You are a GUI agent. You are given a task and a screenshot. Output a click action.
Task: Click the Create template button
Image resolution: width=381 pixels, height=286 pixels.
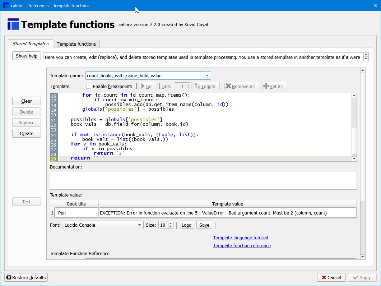pos(27,133)
